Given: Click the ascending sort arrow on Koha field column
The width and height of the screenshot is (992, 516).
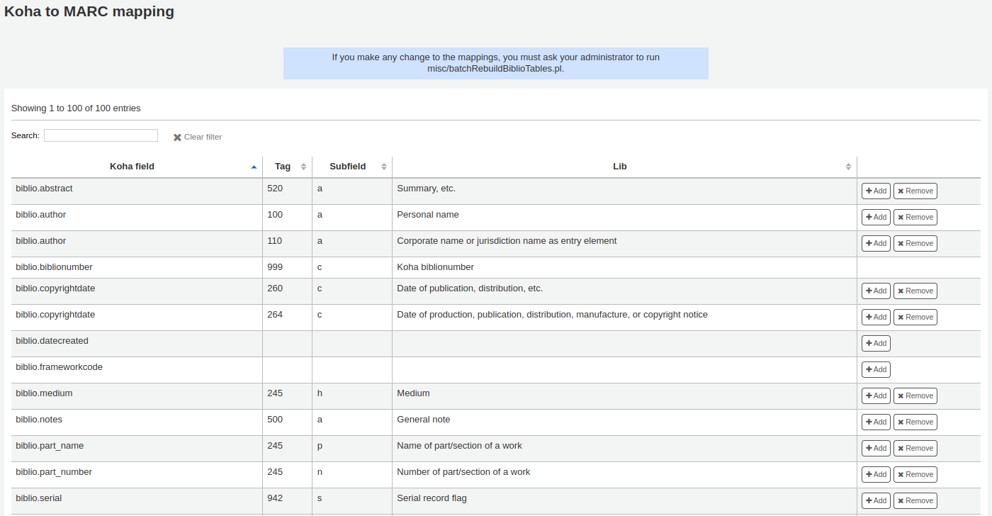Looking at the screenshot, I should 254,166.
